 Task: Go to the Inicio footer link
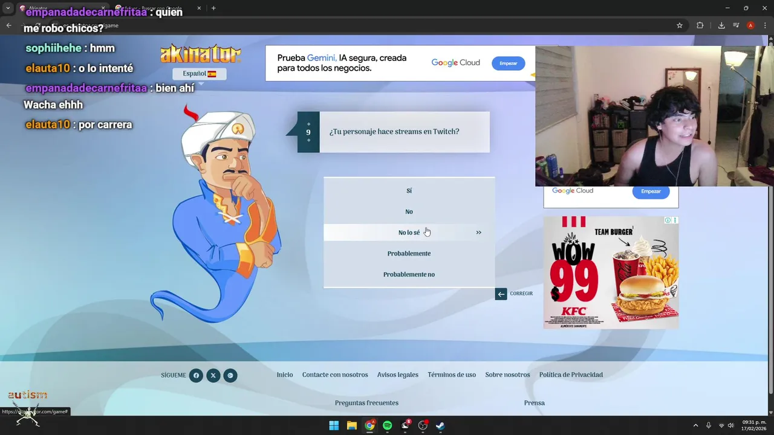click(x=285, y=375)
